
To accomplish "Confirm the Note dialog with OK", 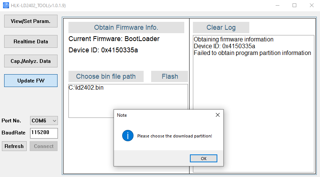I will [203, 159].
